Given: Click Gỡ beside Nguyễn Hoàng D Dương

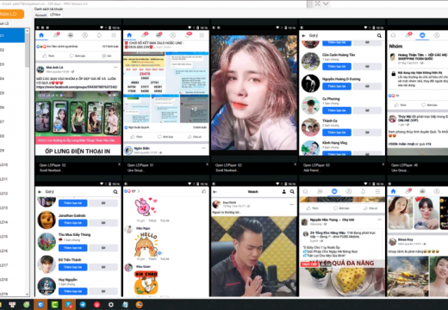Looking at the screenshot, I should 367,86.
